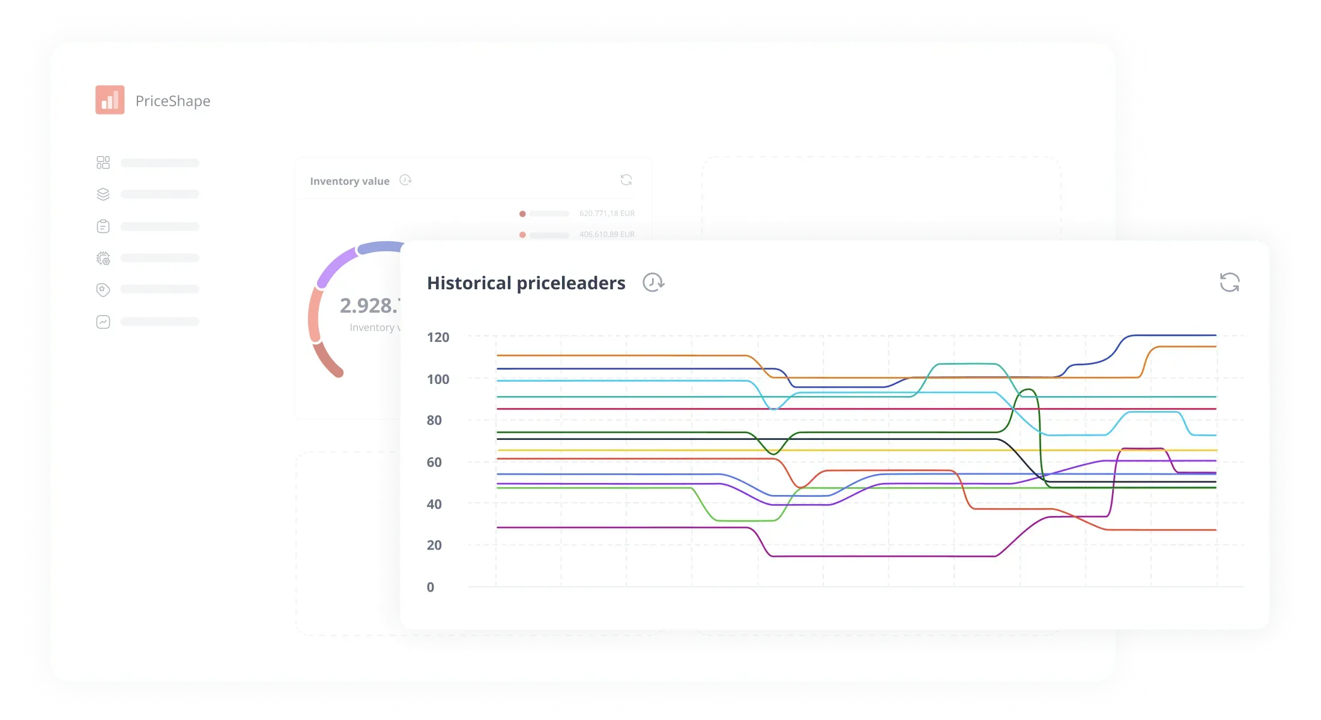Select the Inventory value heading
This screenshot has width=1321, height=720.
[x=349, y=181]
